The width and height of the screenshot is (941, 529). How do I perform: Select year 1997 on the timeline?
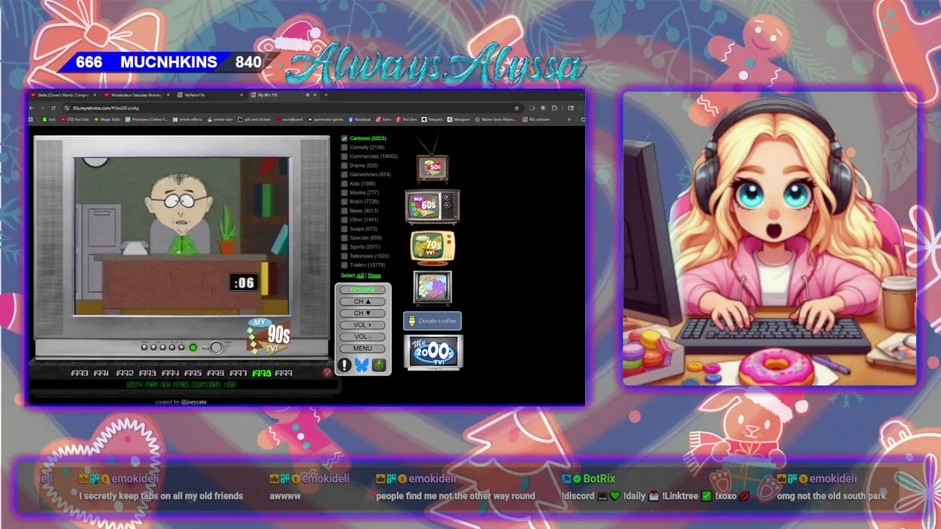coord(238,373)
